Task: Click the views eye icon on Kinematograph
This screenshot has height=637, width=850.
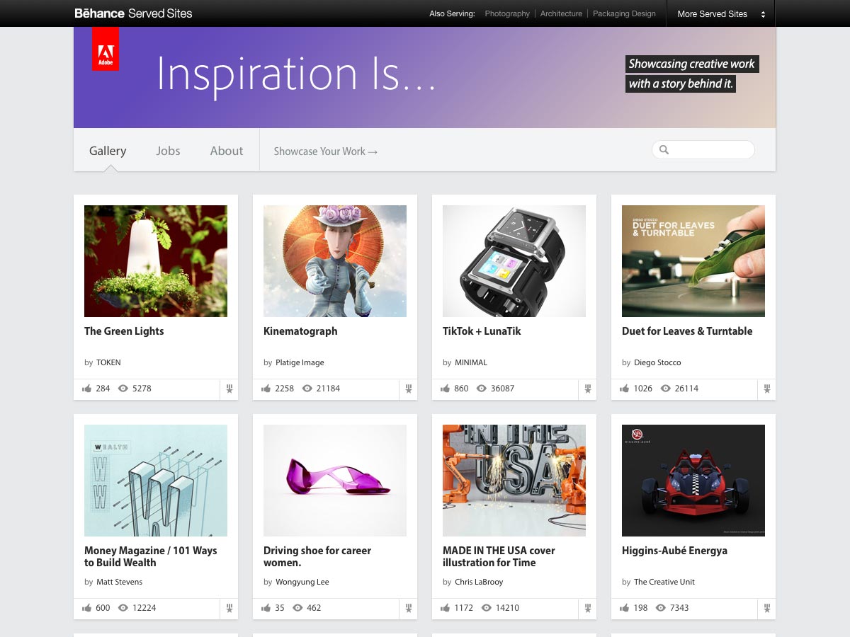Action: pos(307,389)
